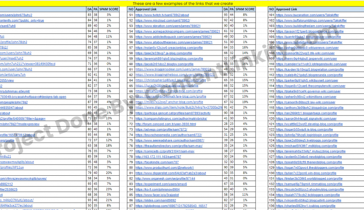Follow the organesh.com se profile link
The height and width of the screenshot is (210, 364).
pos(165,179)
